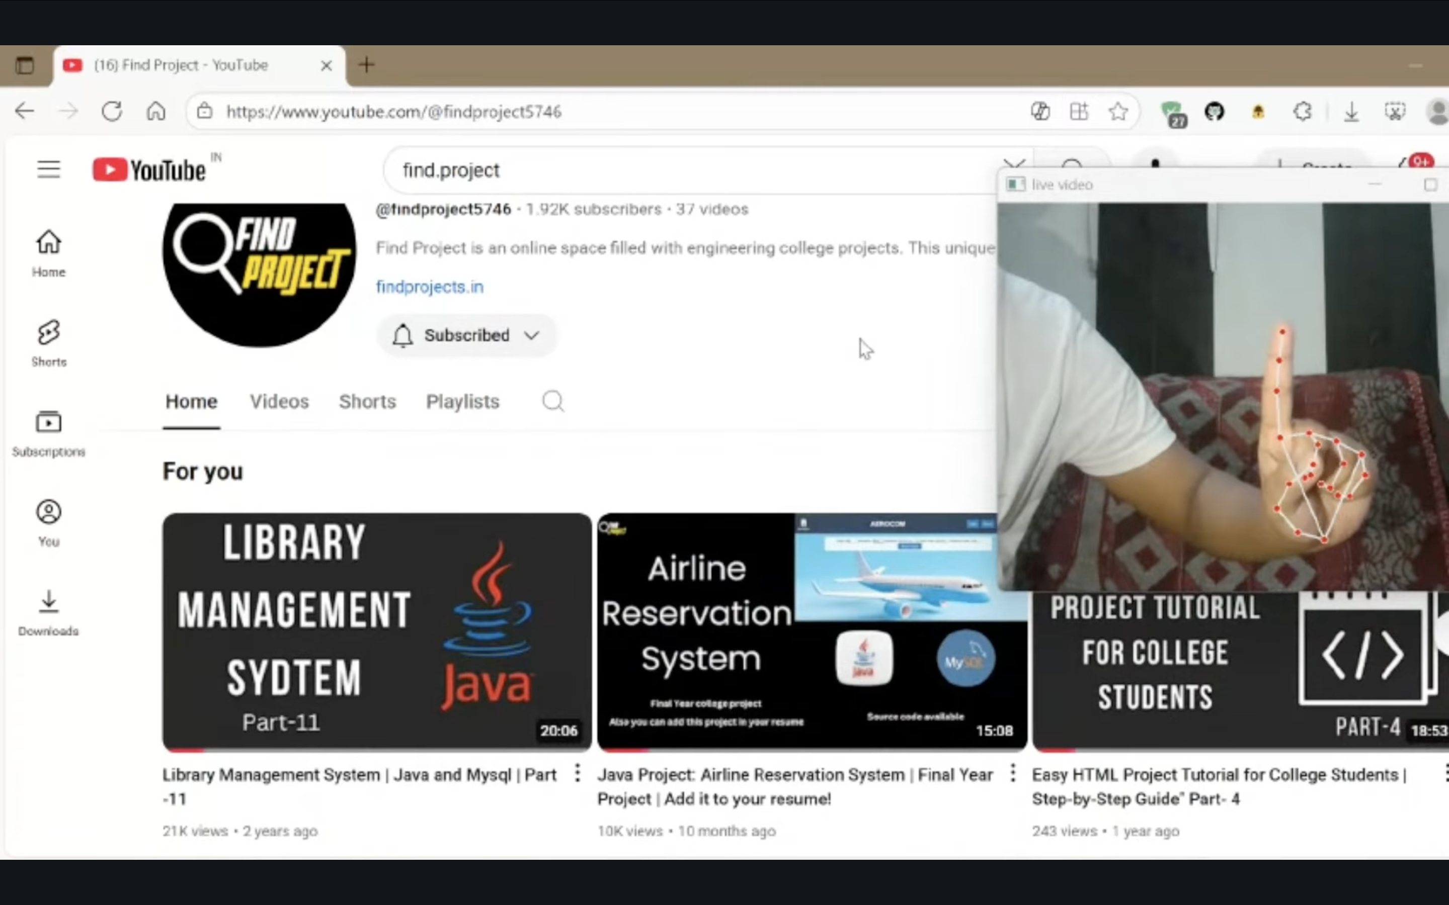Expand the channel description text
1449x905 pixels.
(x=686, y=248)
